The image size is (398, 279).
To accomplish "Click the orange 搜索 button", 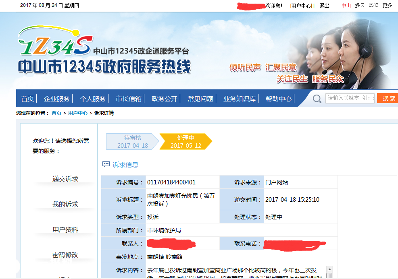I will [388, 98].
